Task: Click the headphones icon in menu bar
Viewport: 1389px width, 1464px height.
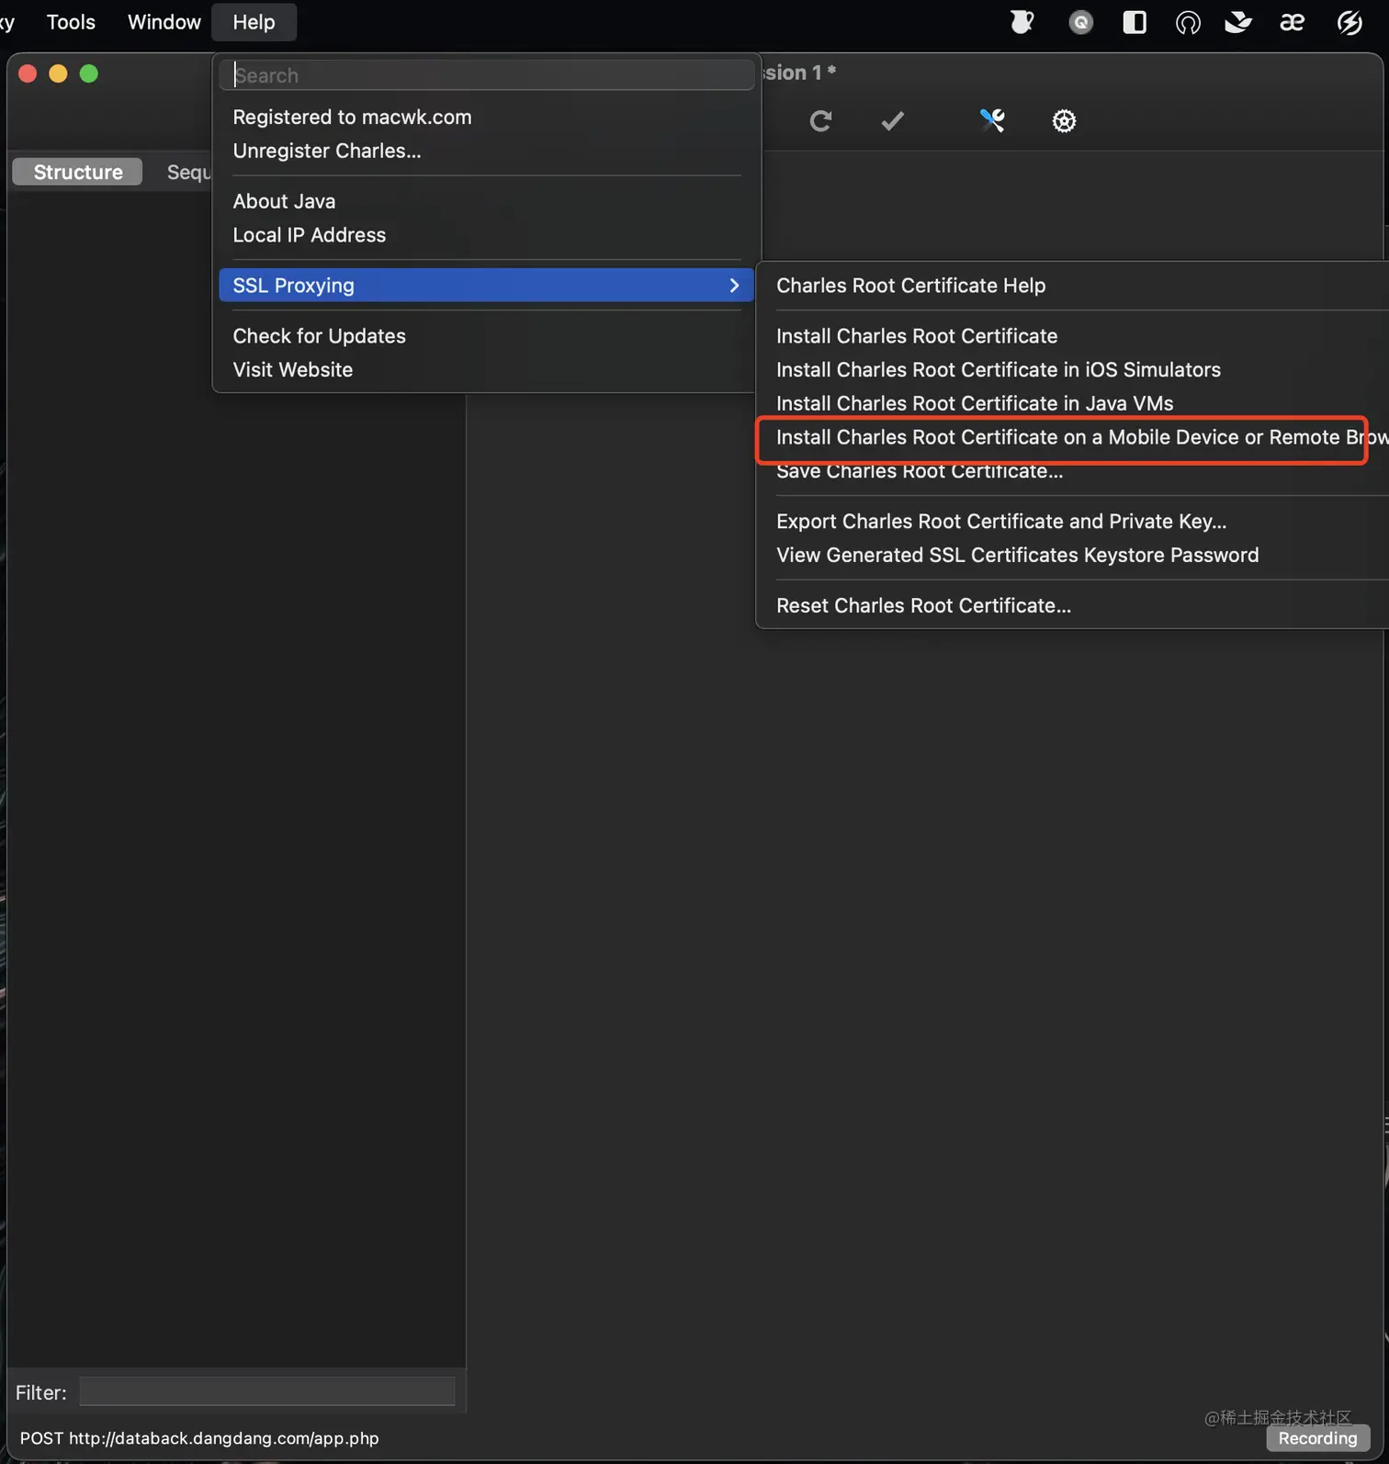Action: 1187,22
